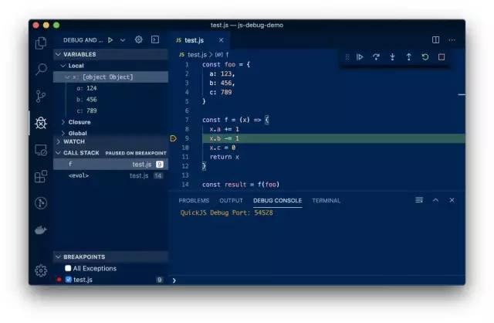Expand the Global scope
This screenshot has height=323, width=494.
77,133
